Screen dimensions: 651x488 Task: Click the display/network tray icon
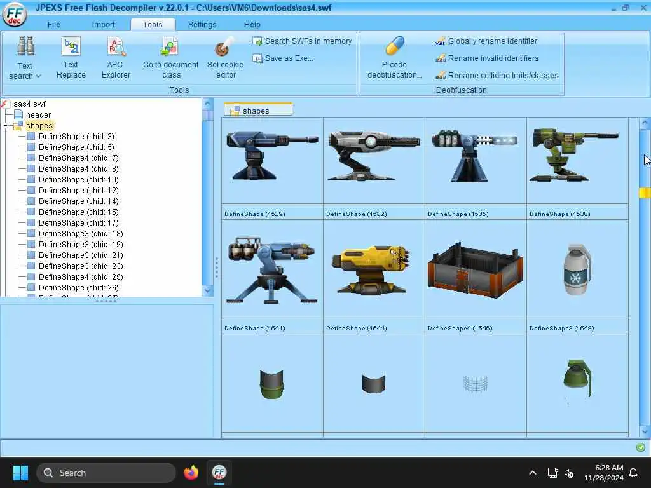(x=552, y=473)
